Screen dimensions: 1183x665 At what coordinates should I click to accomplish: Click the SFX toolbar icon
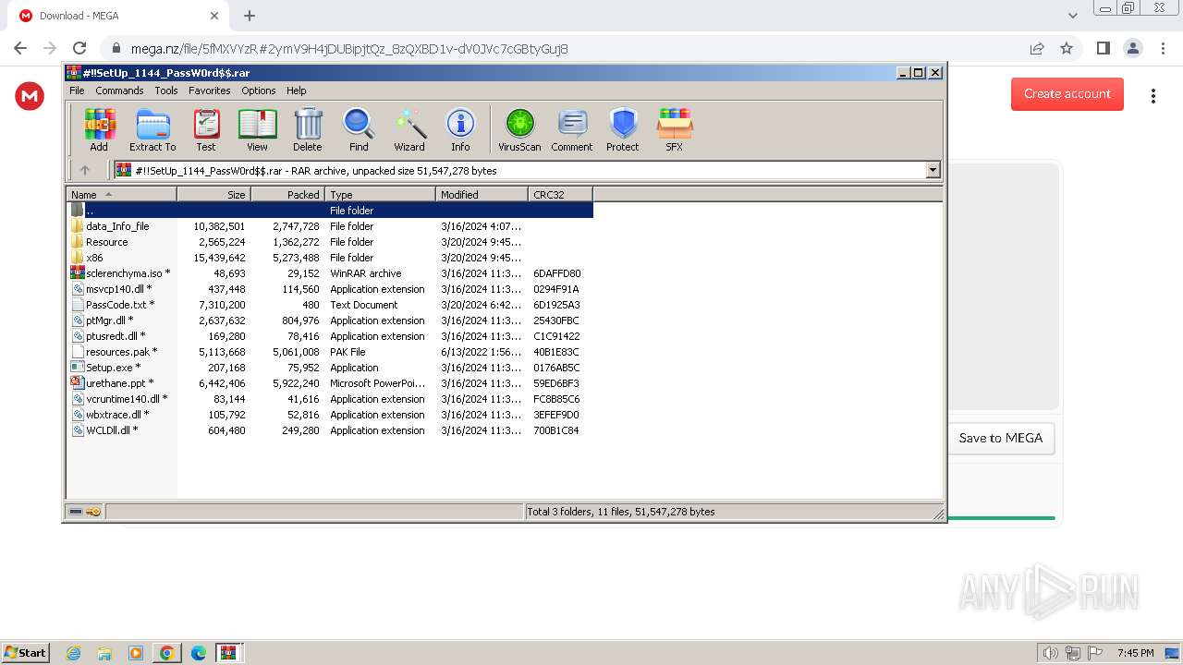pyautogui.click(x=675, y=129)
